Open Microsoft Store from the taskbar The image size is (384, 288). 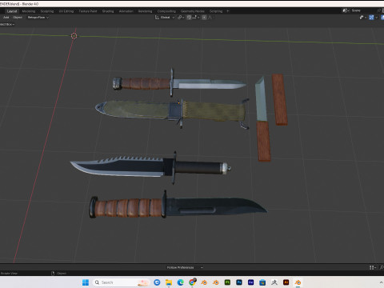point(262,282)
